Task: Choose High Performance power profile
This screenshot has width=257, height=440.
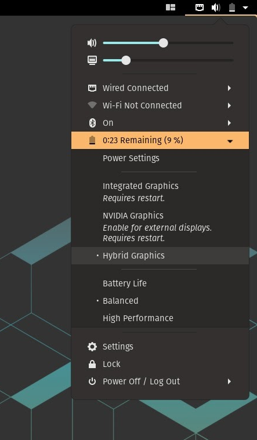Action: [x=160, y=318]
